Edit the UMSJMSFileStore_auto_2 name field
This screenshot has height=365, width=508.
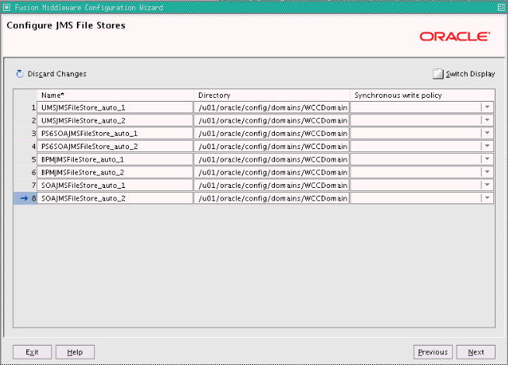(x=115, y=120)
